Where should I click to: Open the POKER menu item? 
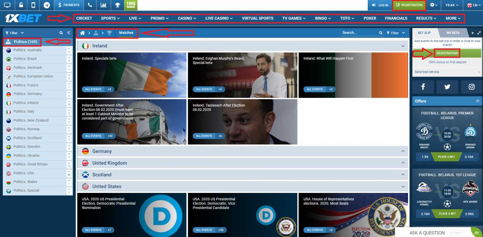click(x=370, y=18)
